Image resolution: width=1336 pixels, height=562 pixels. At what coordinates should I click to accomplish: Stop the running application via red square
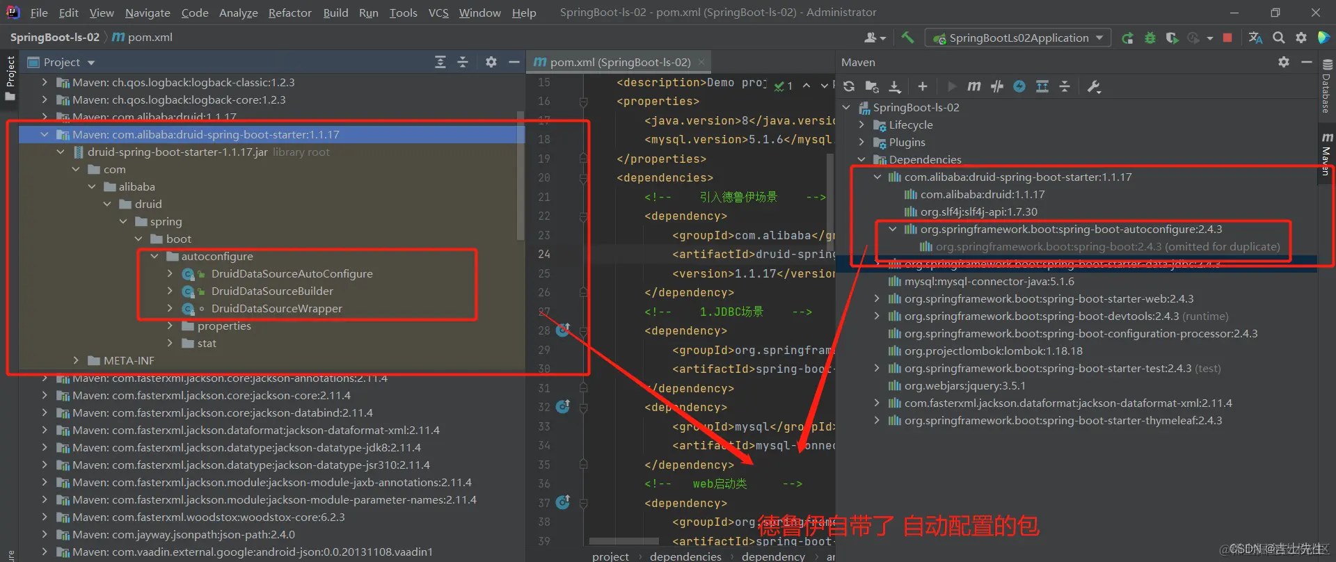(1227, 38)
